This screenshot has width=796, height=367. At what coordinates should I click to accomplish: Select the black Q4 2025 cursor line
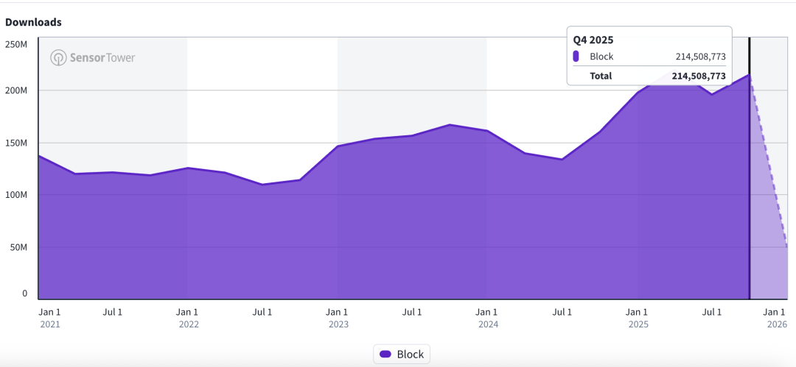(750, 184)
